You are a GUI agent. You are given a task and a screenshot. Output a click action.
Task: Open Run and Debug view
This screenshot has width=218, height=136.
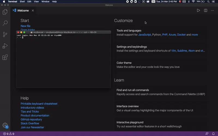5,46
